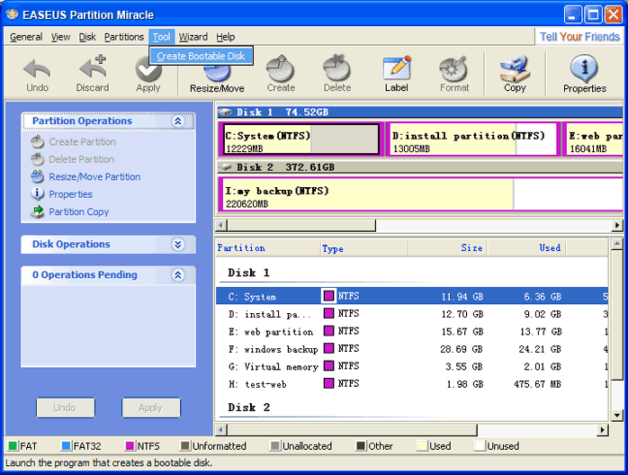
Task: Open the Partitions menu
Action: pyautogui.click(x=124, y=37)
